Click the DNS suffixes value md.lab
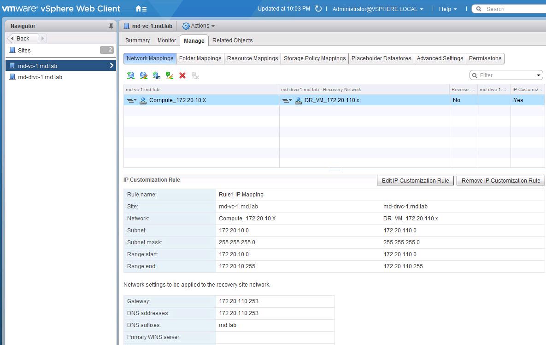Viewport: 546px width, 345px height. coord(227,325)
